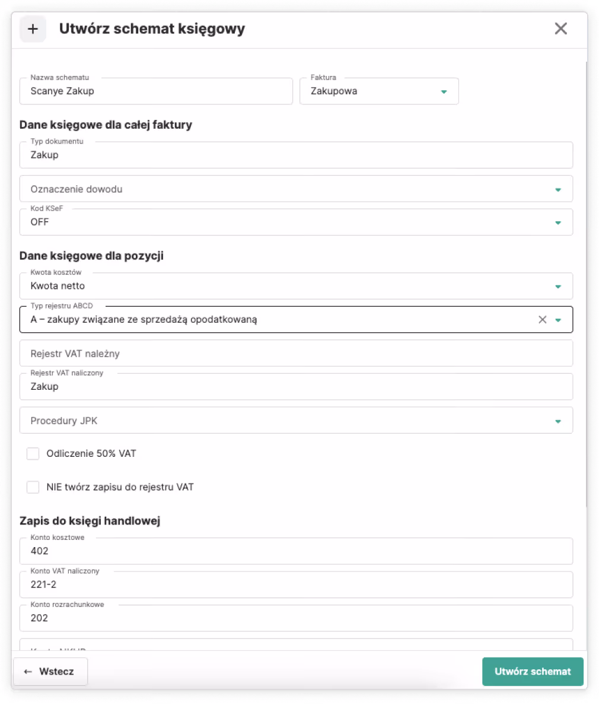The height and width of the screenshot is (712, 599).
Task: Focus the Rejestr VAT naliczony input field
Action: tap(296, 386)
